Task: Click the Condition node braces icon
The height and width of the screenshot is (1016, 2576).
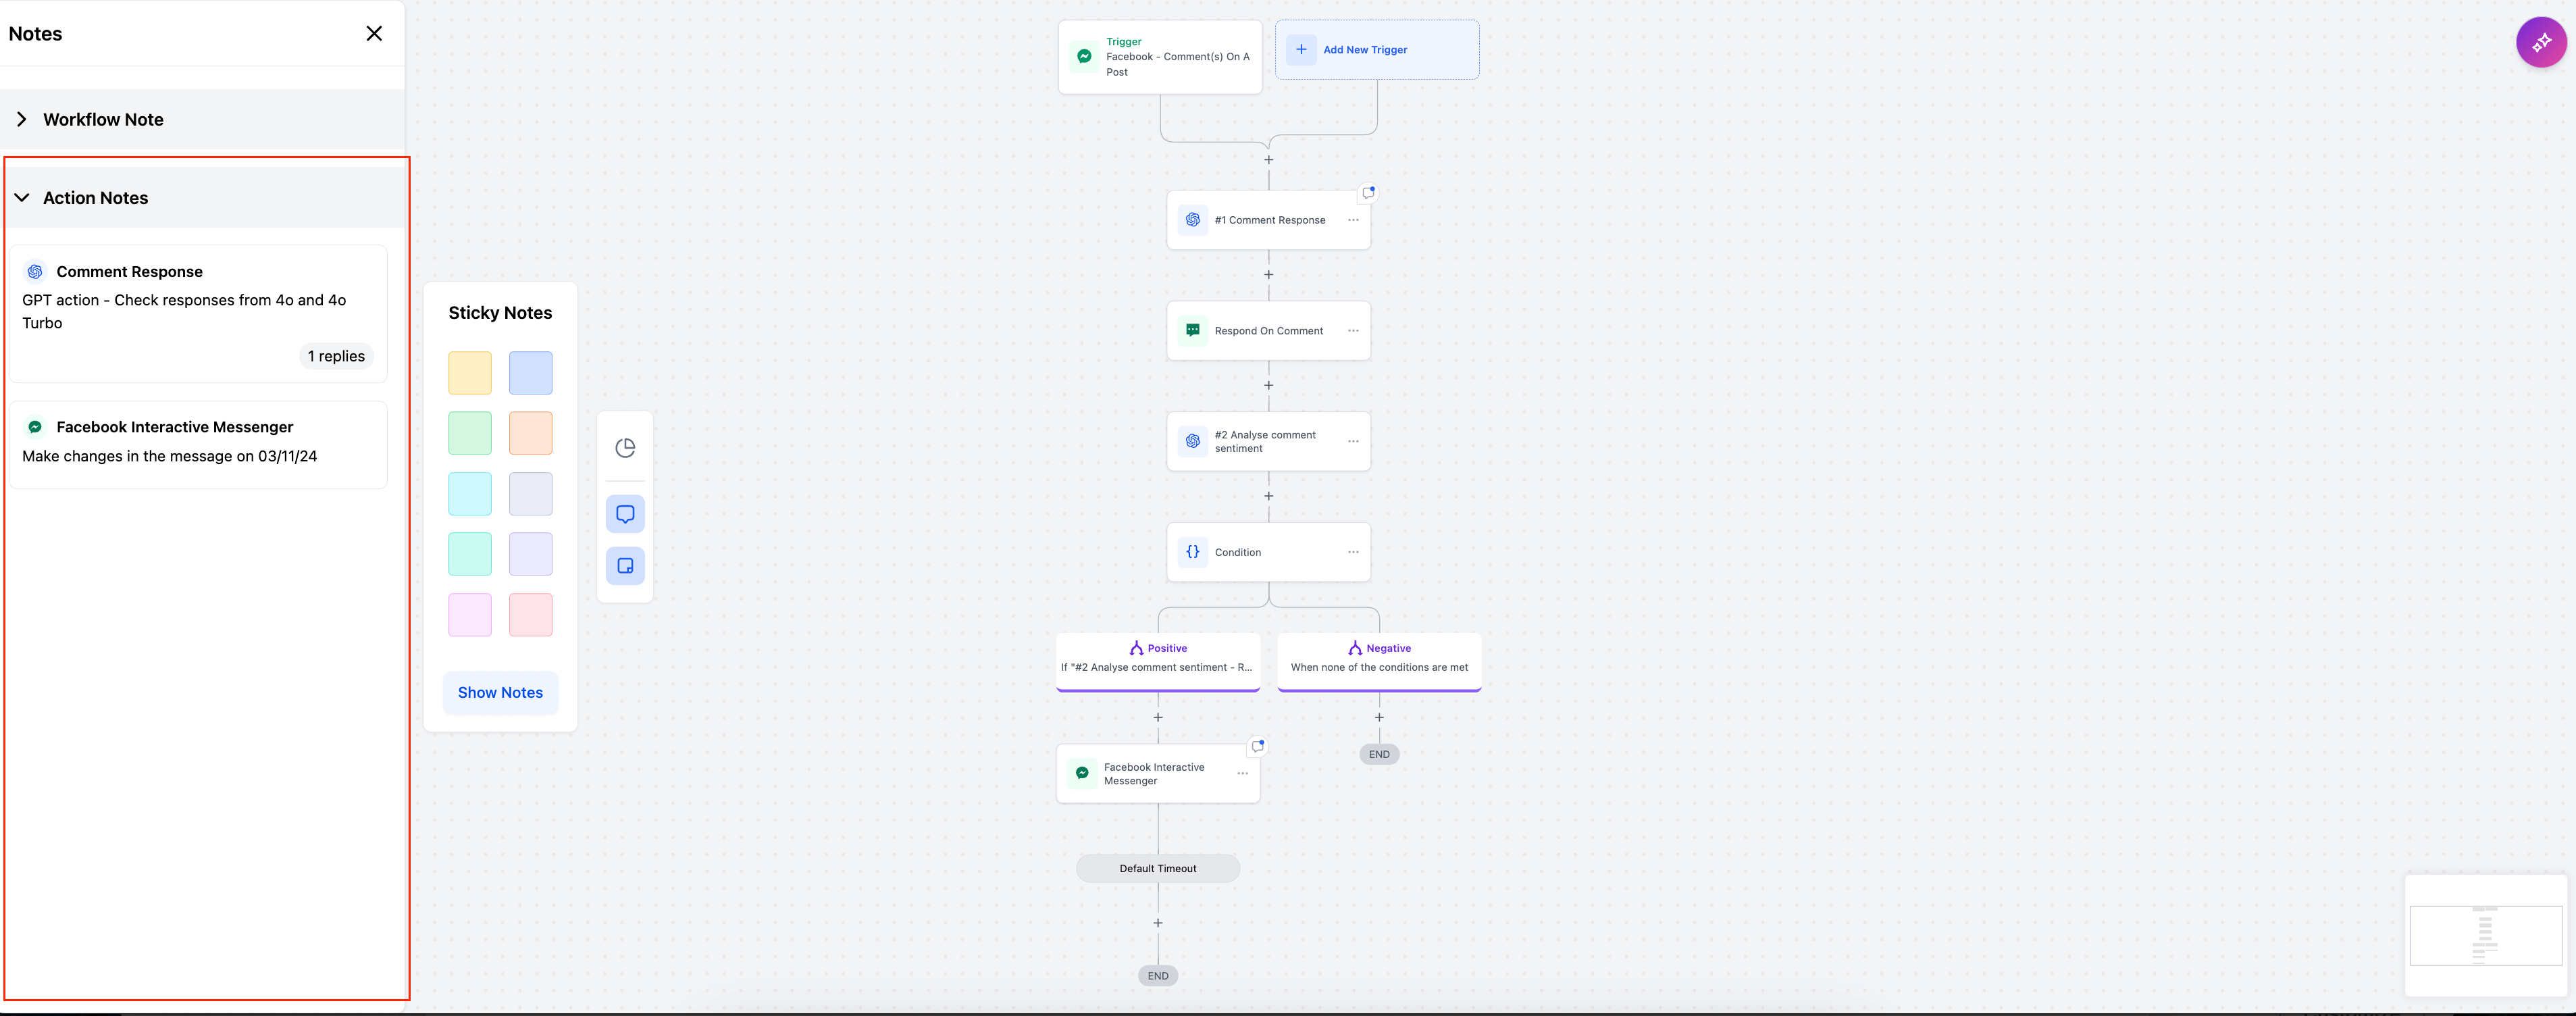Action: coord(1192,552)
